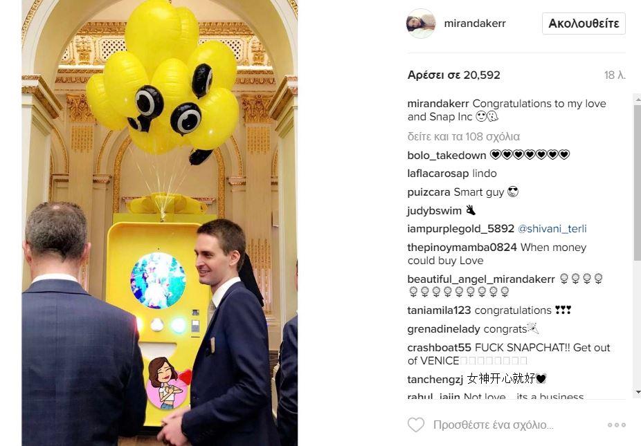Click the scrollbar up arrow
This screenshot has width=641, height=446.
(x=638, y=98)
